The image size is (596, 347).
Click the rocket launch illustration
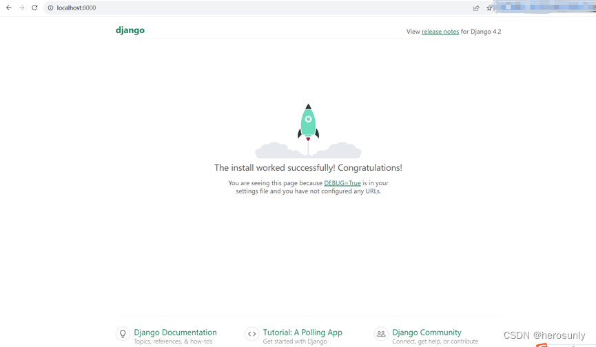[308, 131]
